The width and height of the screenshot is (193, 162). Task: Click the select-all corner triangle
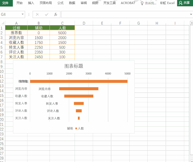pos(3,23)
